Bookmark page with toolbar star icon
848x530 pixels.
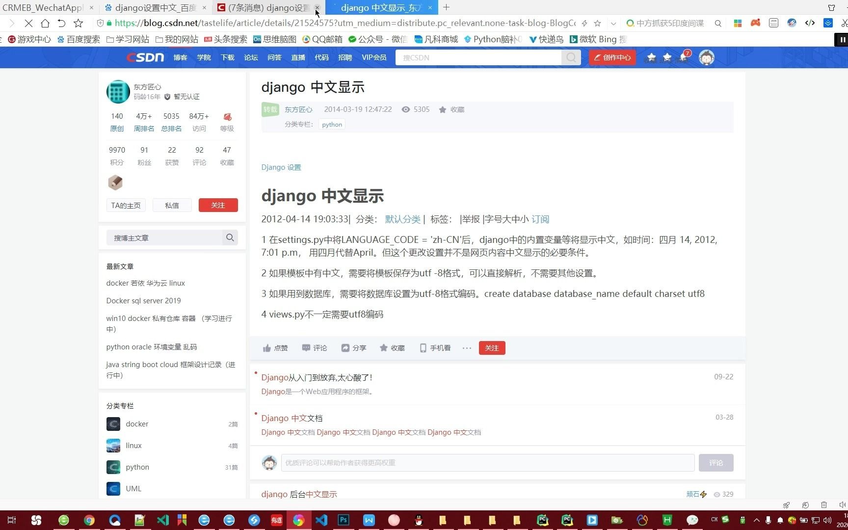point(78,23)
